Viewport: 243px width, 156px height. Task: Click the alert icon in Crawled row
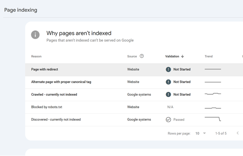pyautogui.click(x=168, y=95)
